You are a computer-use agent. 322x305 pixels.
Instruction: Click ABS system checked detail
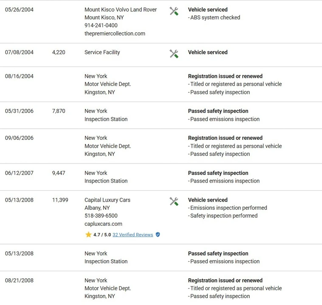(214, 18)
